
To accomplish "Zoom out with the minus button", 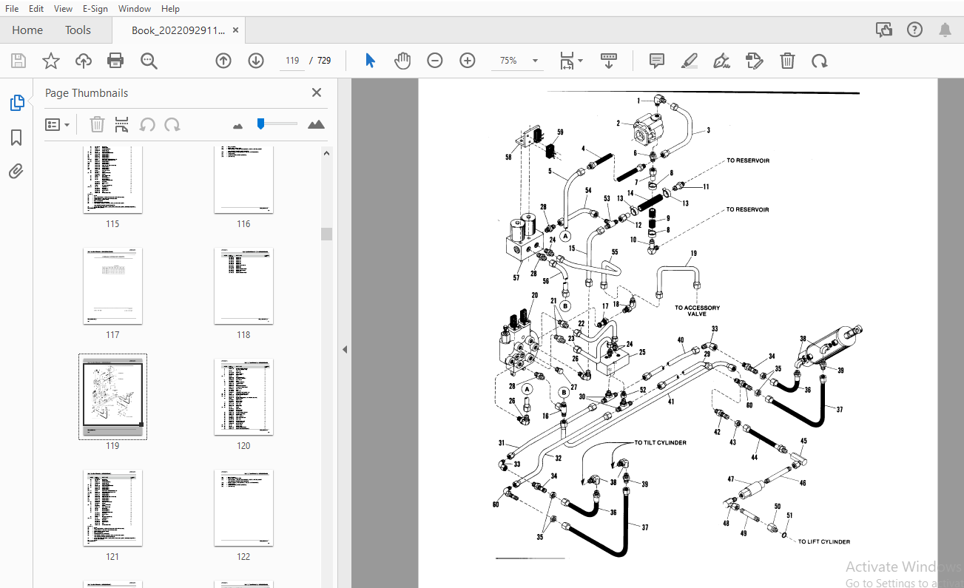I will click(435, 61).
